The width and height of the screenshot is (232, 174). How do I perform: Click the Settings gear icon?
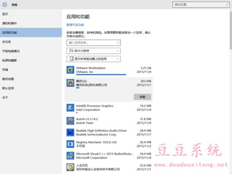point(5,5)
